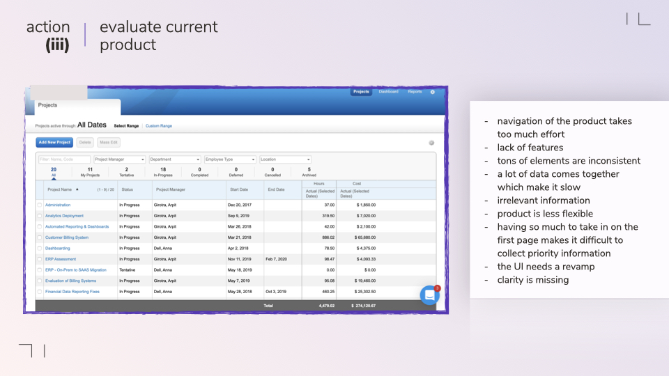This screenshot has width=669, height=376.
Task: Open the Customer Billing System project link
Action: point(70,237)
